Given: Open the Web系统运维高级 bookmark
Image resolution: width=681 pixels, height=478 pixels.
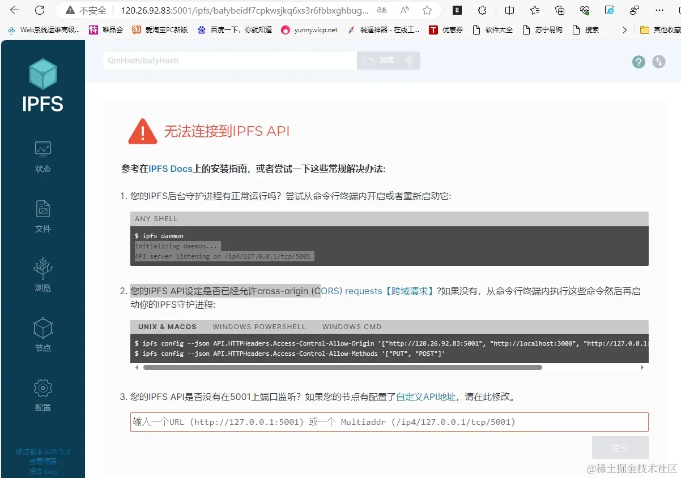Looking at the screenshot, I should (44, 30).
